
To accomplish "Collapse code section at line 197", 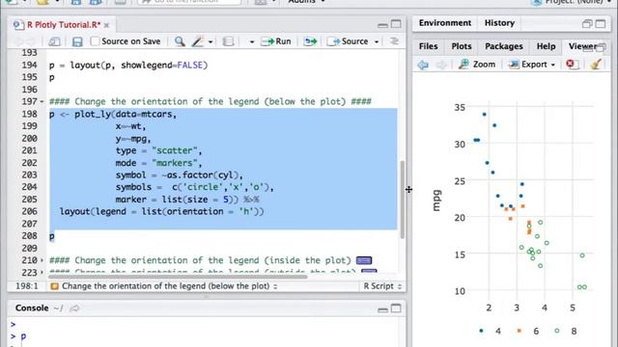I will click(42, 101).
